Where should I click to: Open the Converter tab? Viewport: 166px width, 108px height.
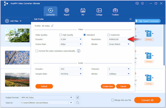pos(51,12)
